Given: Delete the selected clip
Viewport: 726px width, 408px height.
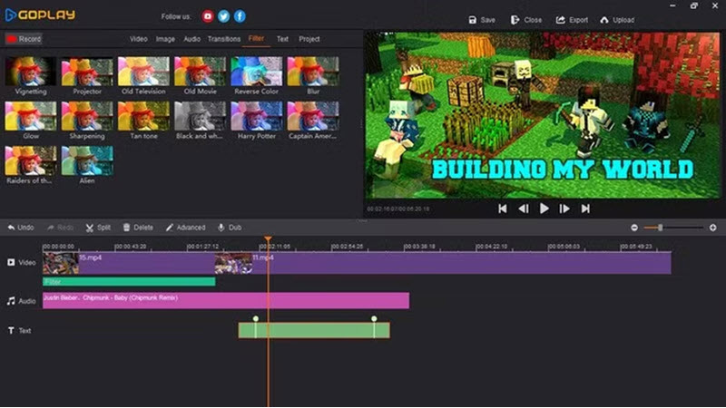Looking at the screenshot, I should pyautogui.click(x=138, y=228).
